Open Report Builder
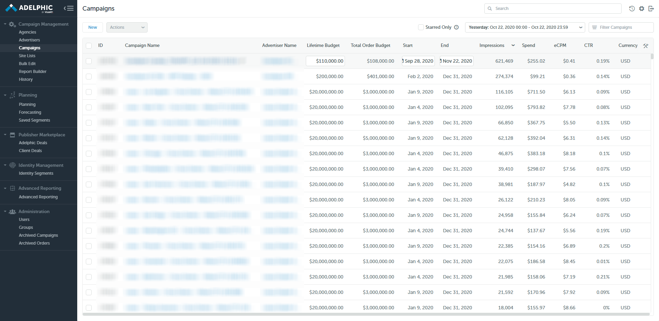Image resolution: width=659 pixels, height=321 pixels. (33, 72)
